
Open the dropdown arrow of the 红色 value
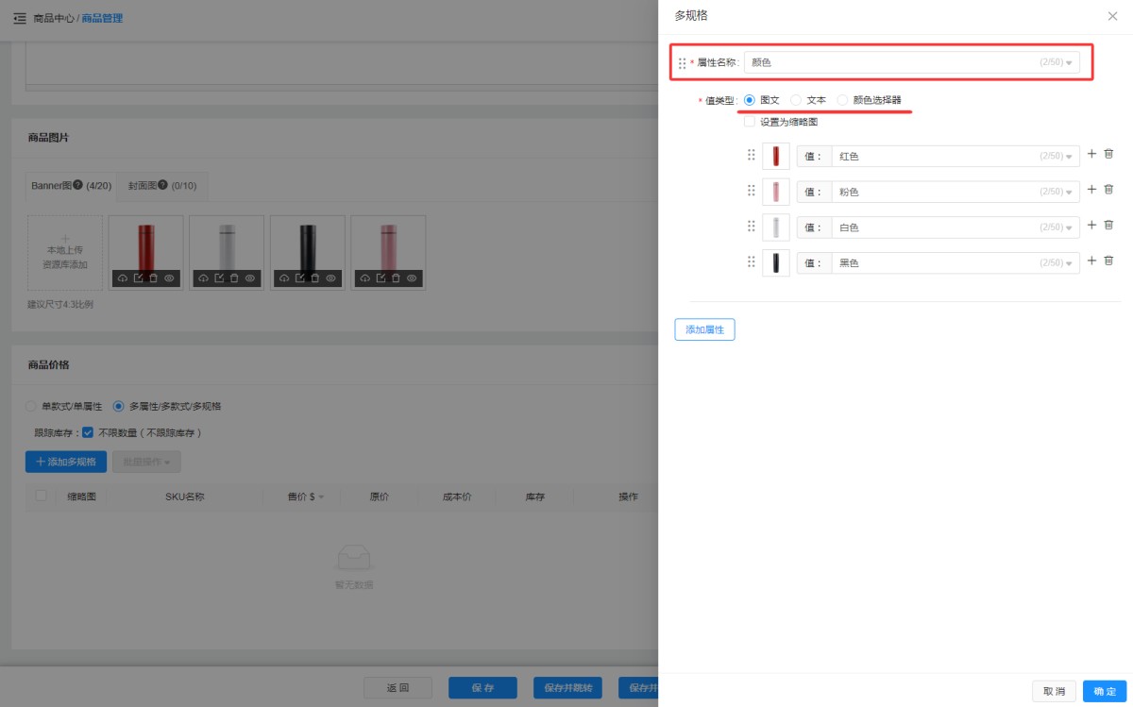(x=1070, y=157)
